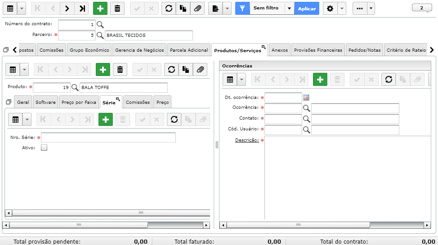
Task: Refresh the Ocorrências panel
Action: 389,80
